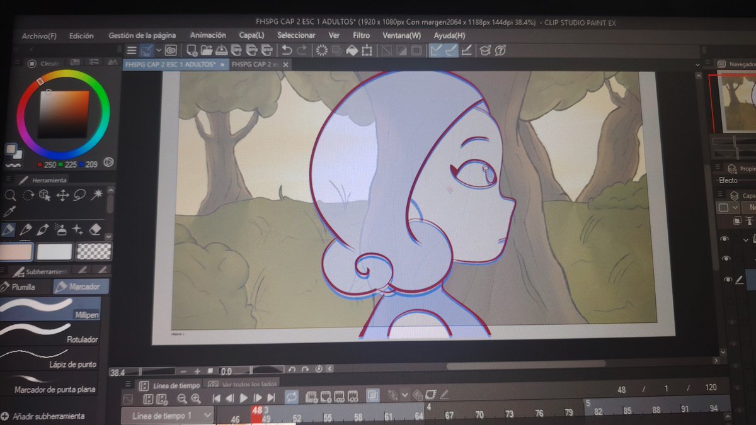Select the Zoom magnifier tool
This screenshot has height=425, width=756.
tap(9, 196)
